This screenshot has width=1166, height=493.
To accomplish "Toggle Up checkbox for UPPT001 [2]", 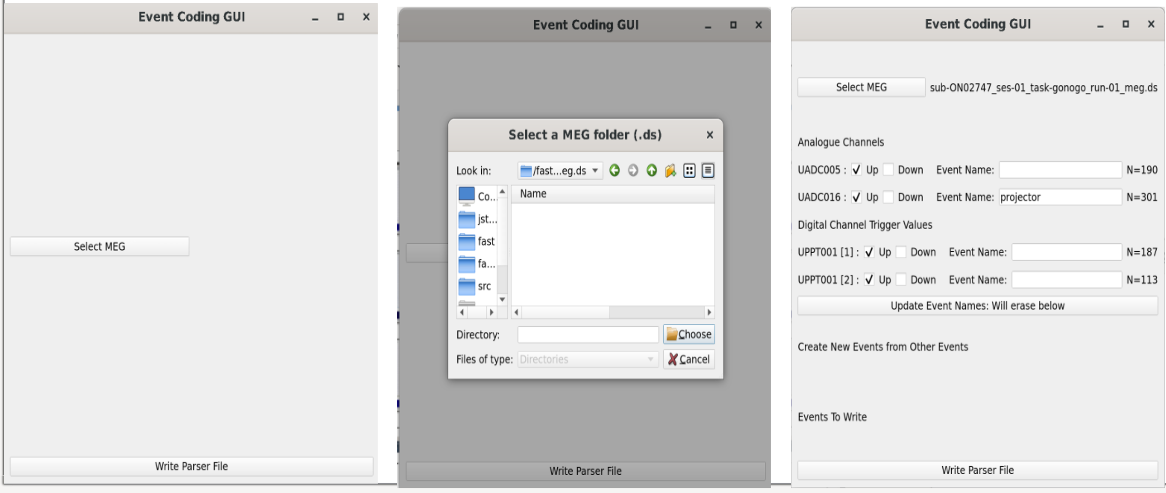I will [869, 280].
